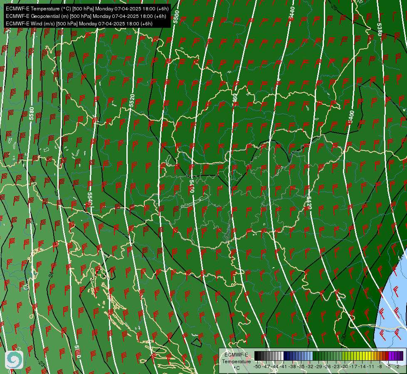
Task: Click the 5520 geopotential contour label
Action: tap(132, 101)
